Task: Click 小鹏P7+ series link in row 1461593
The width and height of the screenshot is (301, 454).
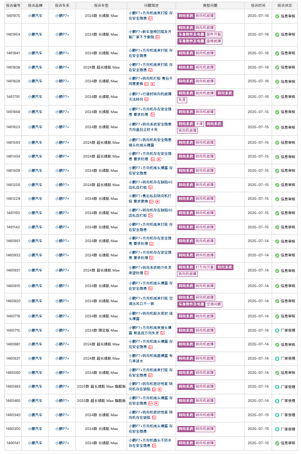Action: [x=62, y=142]
